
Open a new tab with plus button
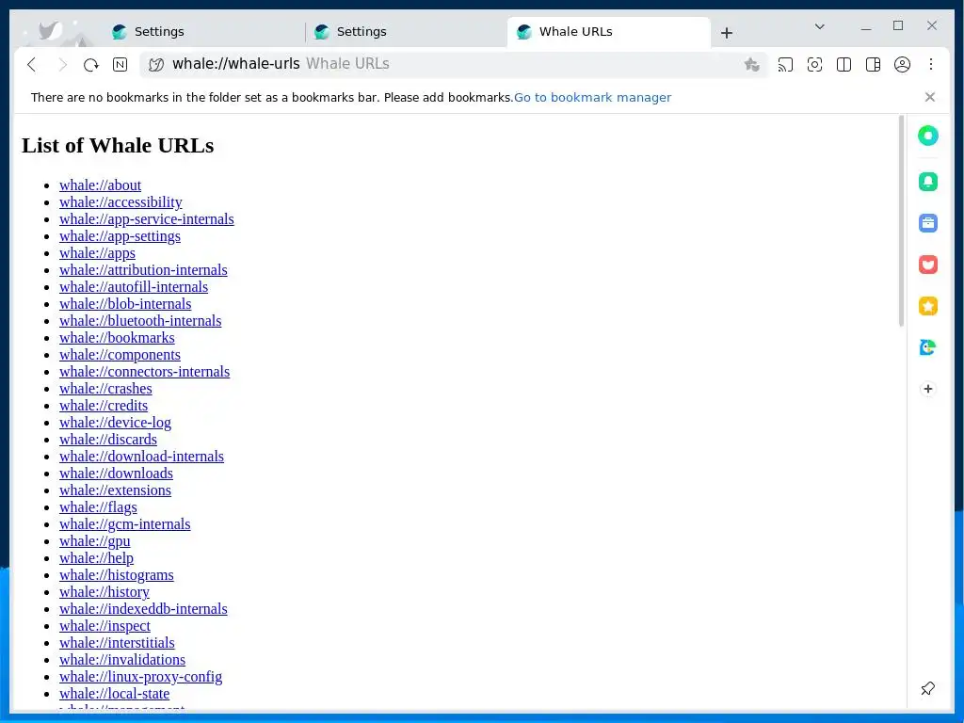[727, 33]
